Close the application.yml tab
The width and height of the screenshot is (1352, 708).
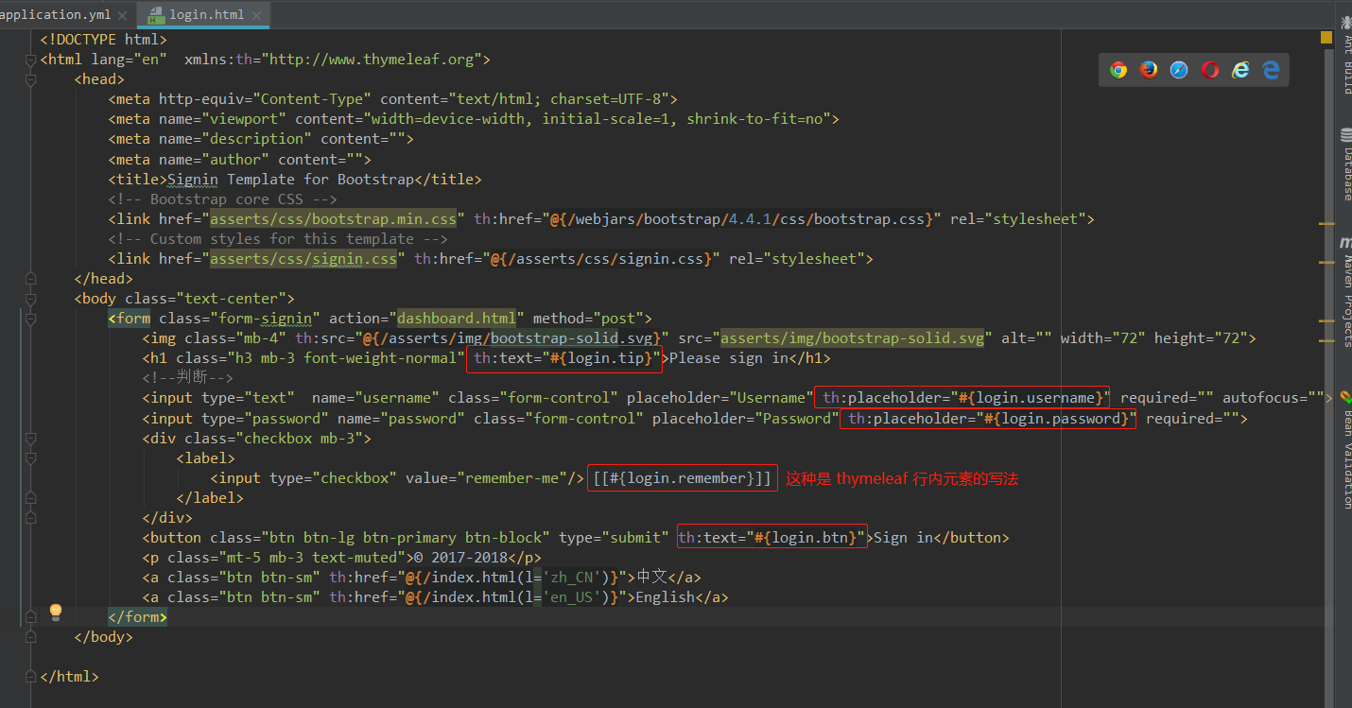(123, 15)
